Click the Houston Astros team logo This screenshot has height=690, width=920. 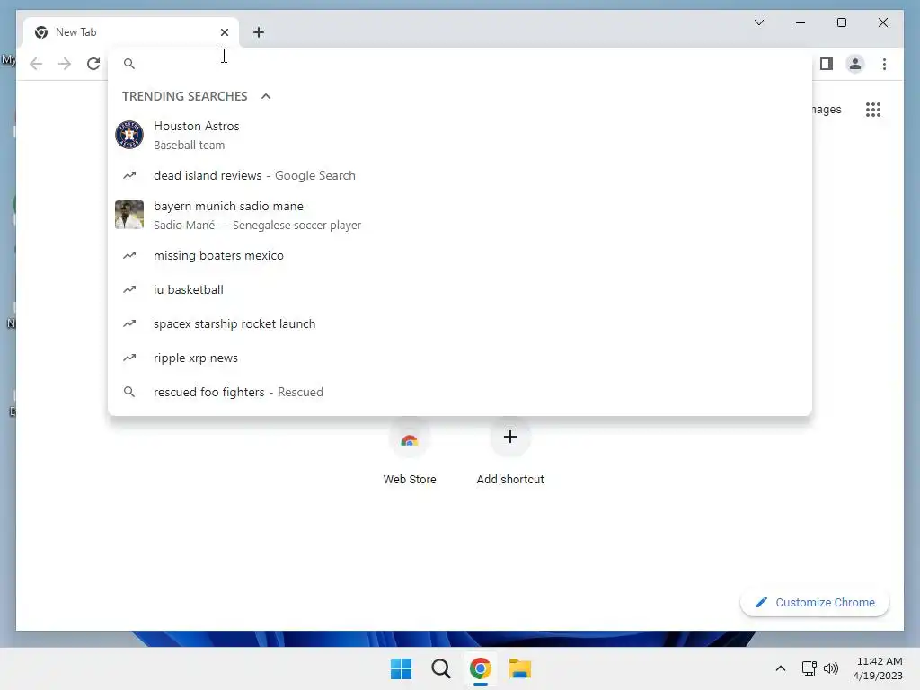pos(129,135)
